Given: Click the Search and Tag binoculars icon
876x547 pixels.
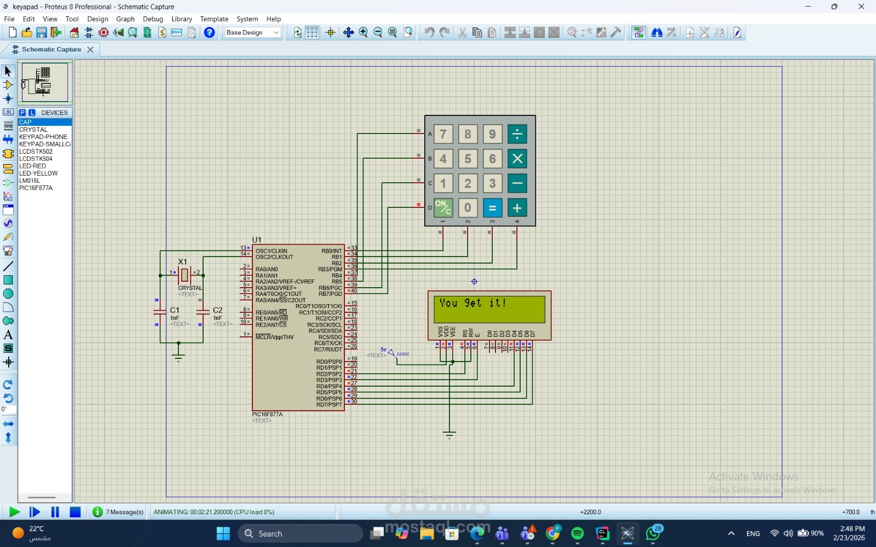Looking at the screenshot, I should (x=656, y=33).
